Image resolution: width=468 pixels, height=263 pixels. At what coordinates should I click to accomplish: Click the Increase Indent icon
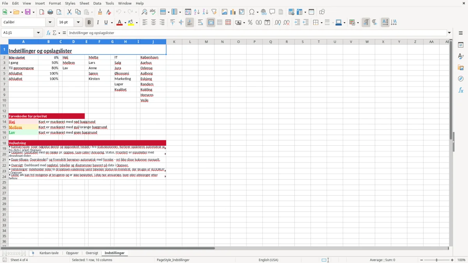297,23
